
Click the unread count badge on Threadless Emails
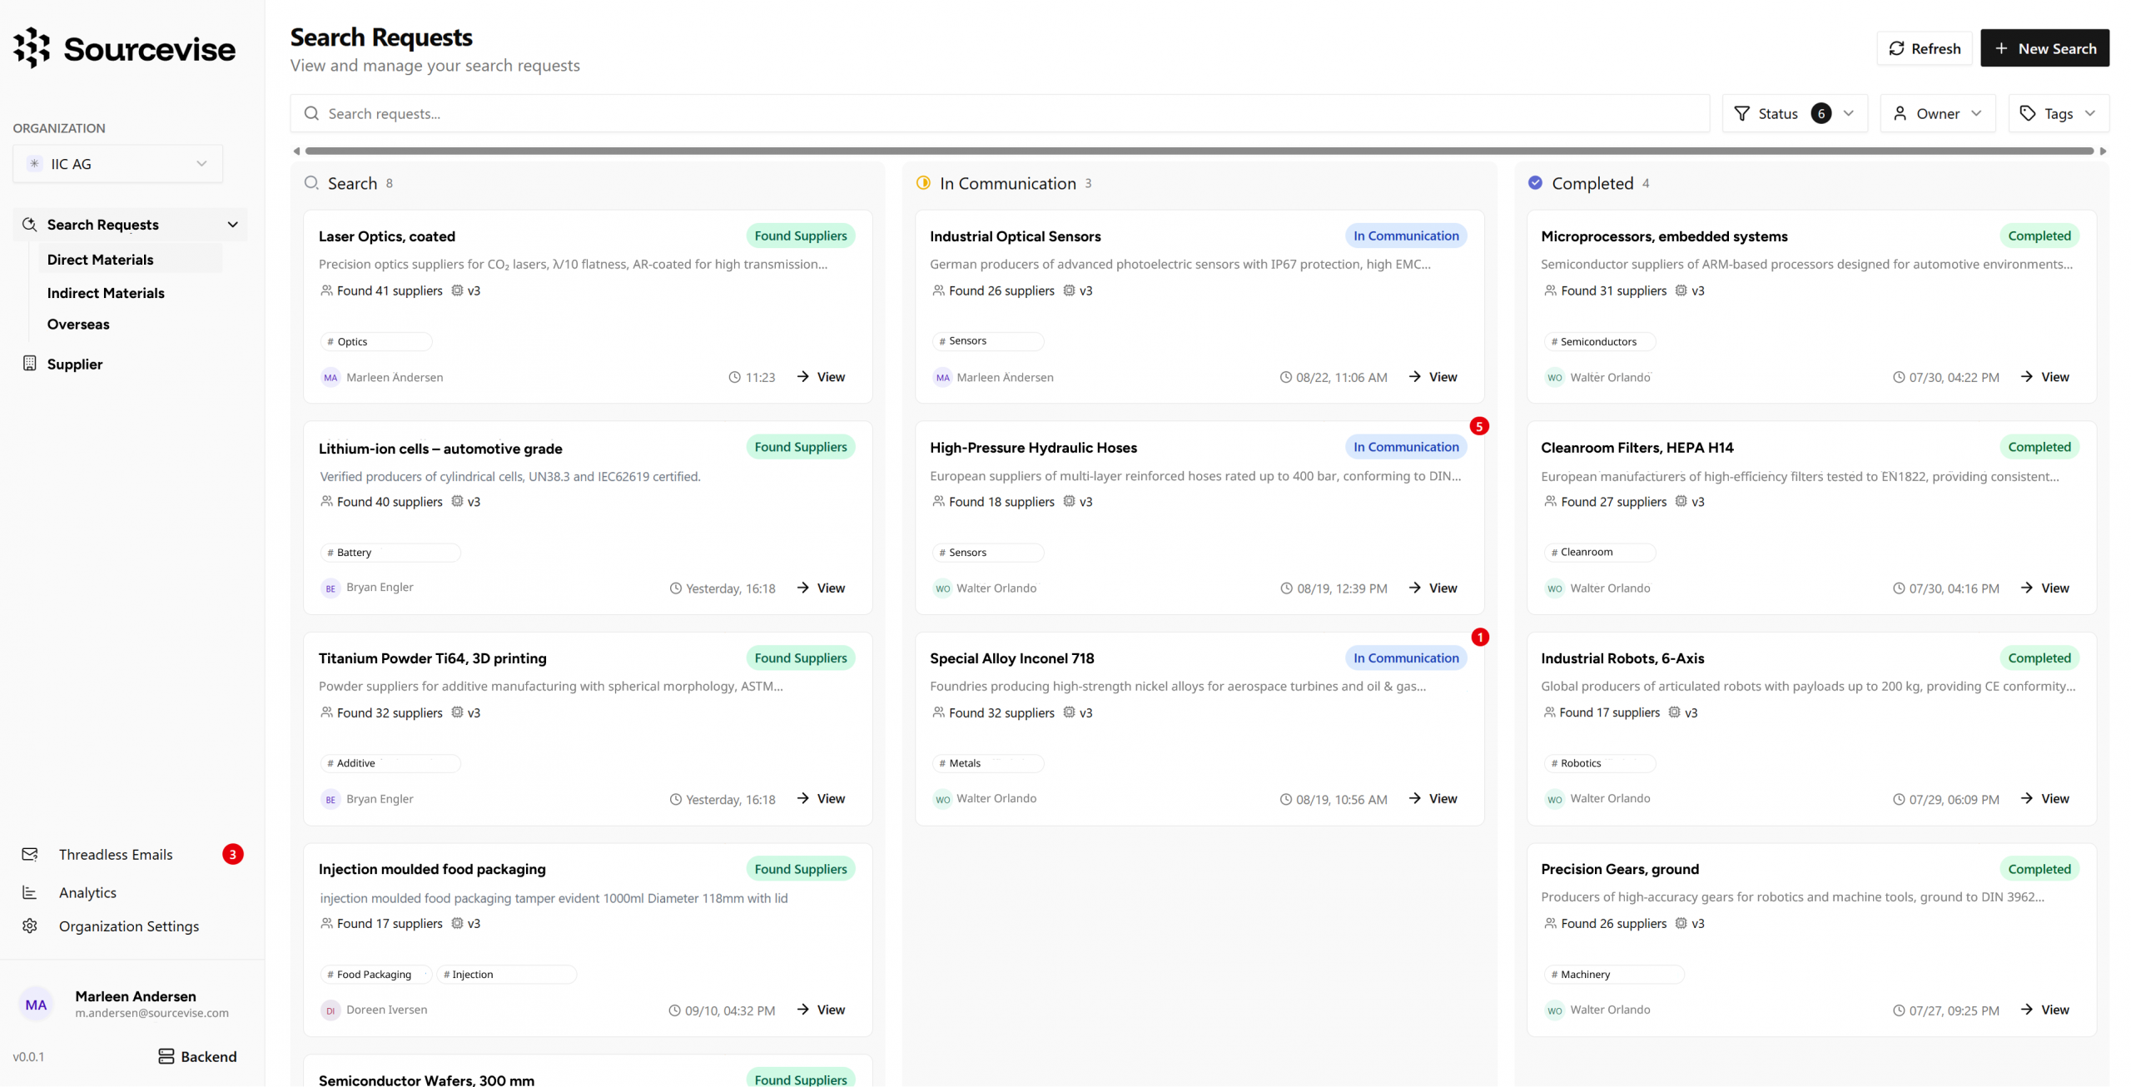coord(232,853)
